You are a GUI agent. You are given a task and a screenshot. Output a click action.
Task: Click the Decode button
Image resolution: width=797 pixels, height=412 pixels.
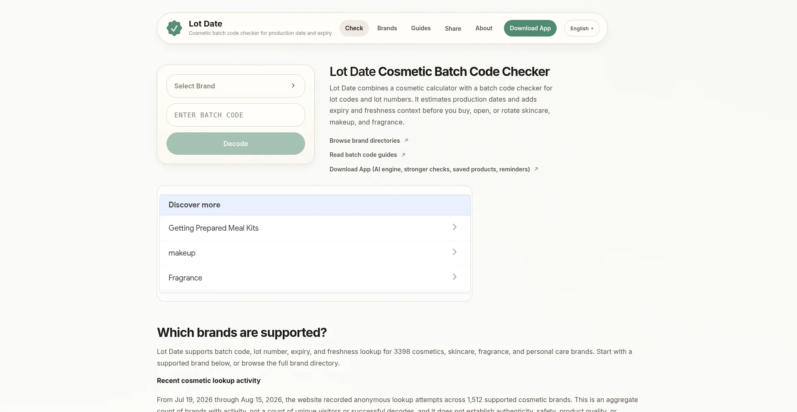(236, 144)
